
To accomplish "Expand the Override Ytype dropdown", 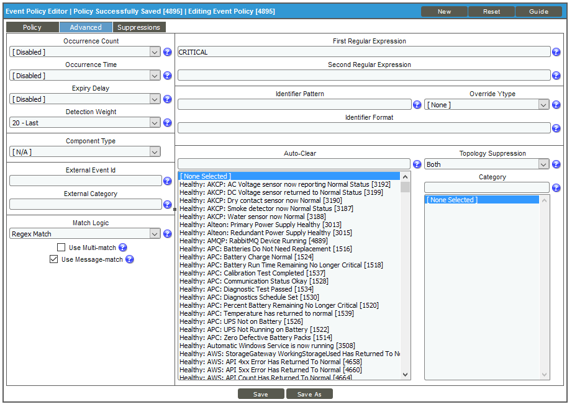I will point(487,105).
